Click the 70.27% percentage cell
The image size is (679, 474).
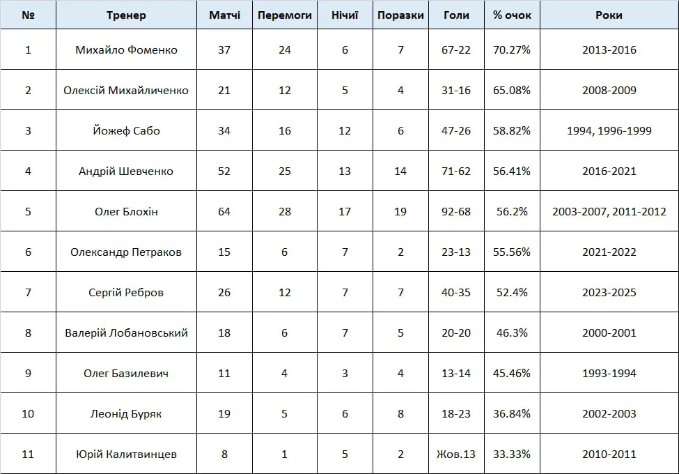[x=512, y=49]
